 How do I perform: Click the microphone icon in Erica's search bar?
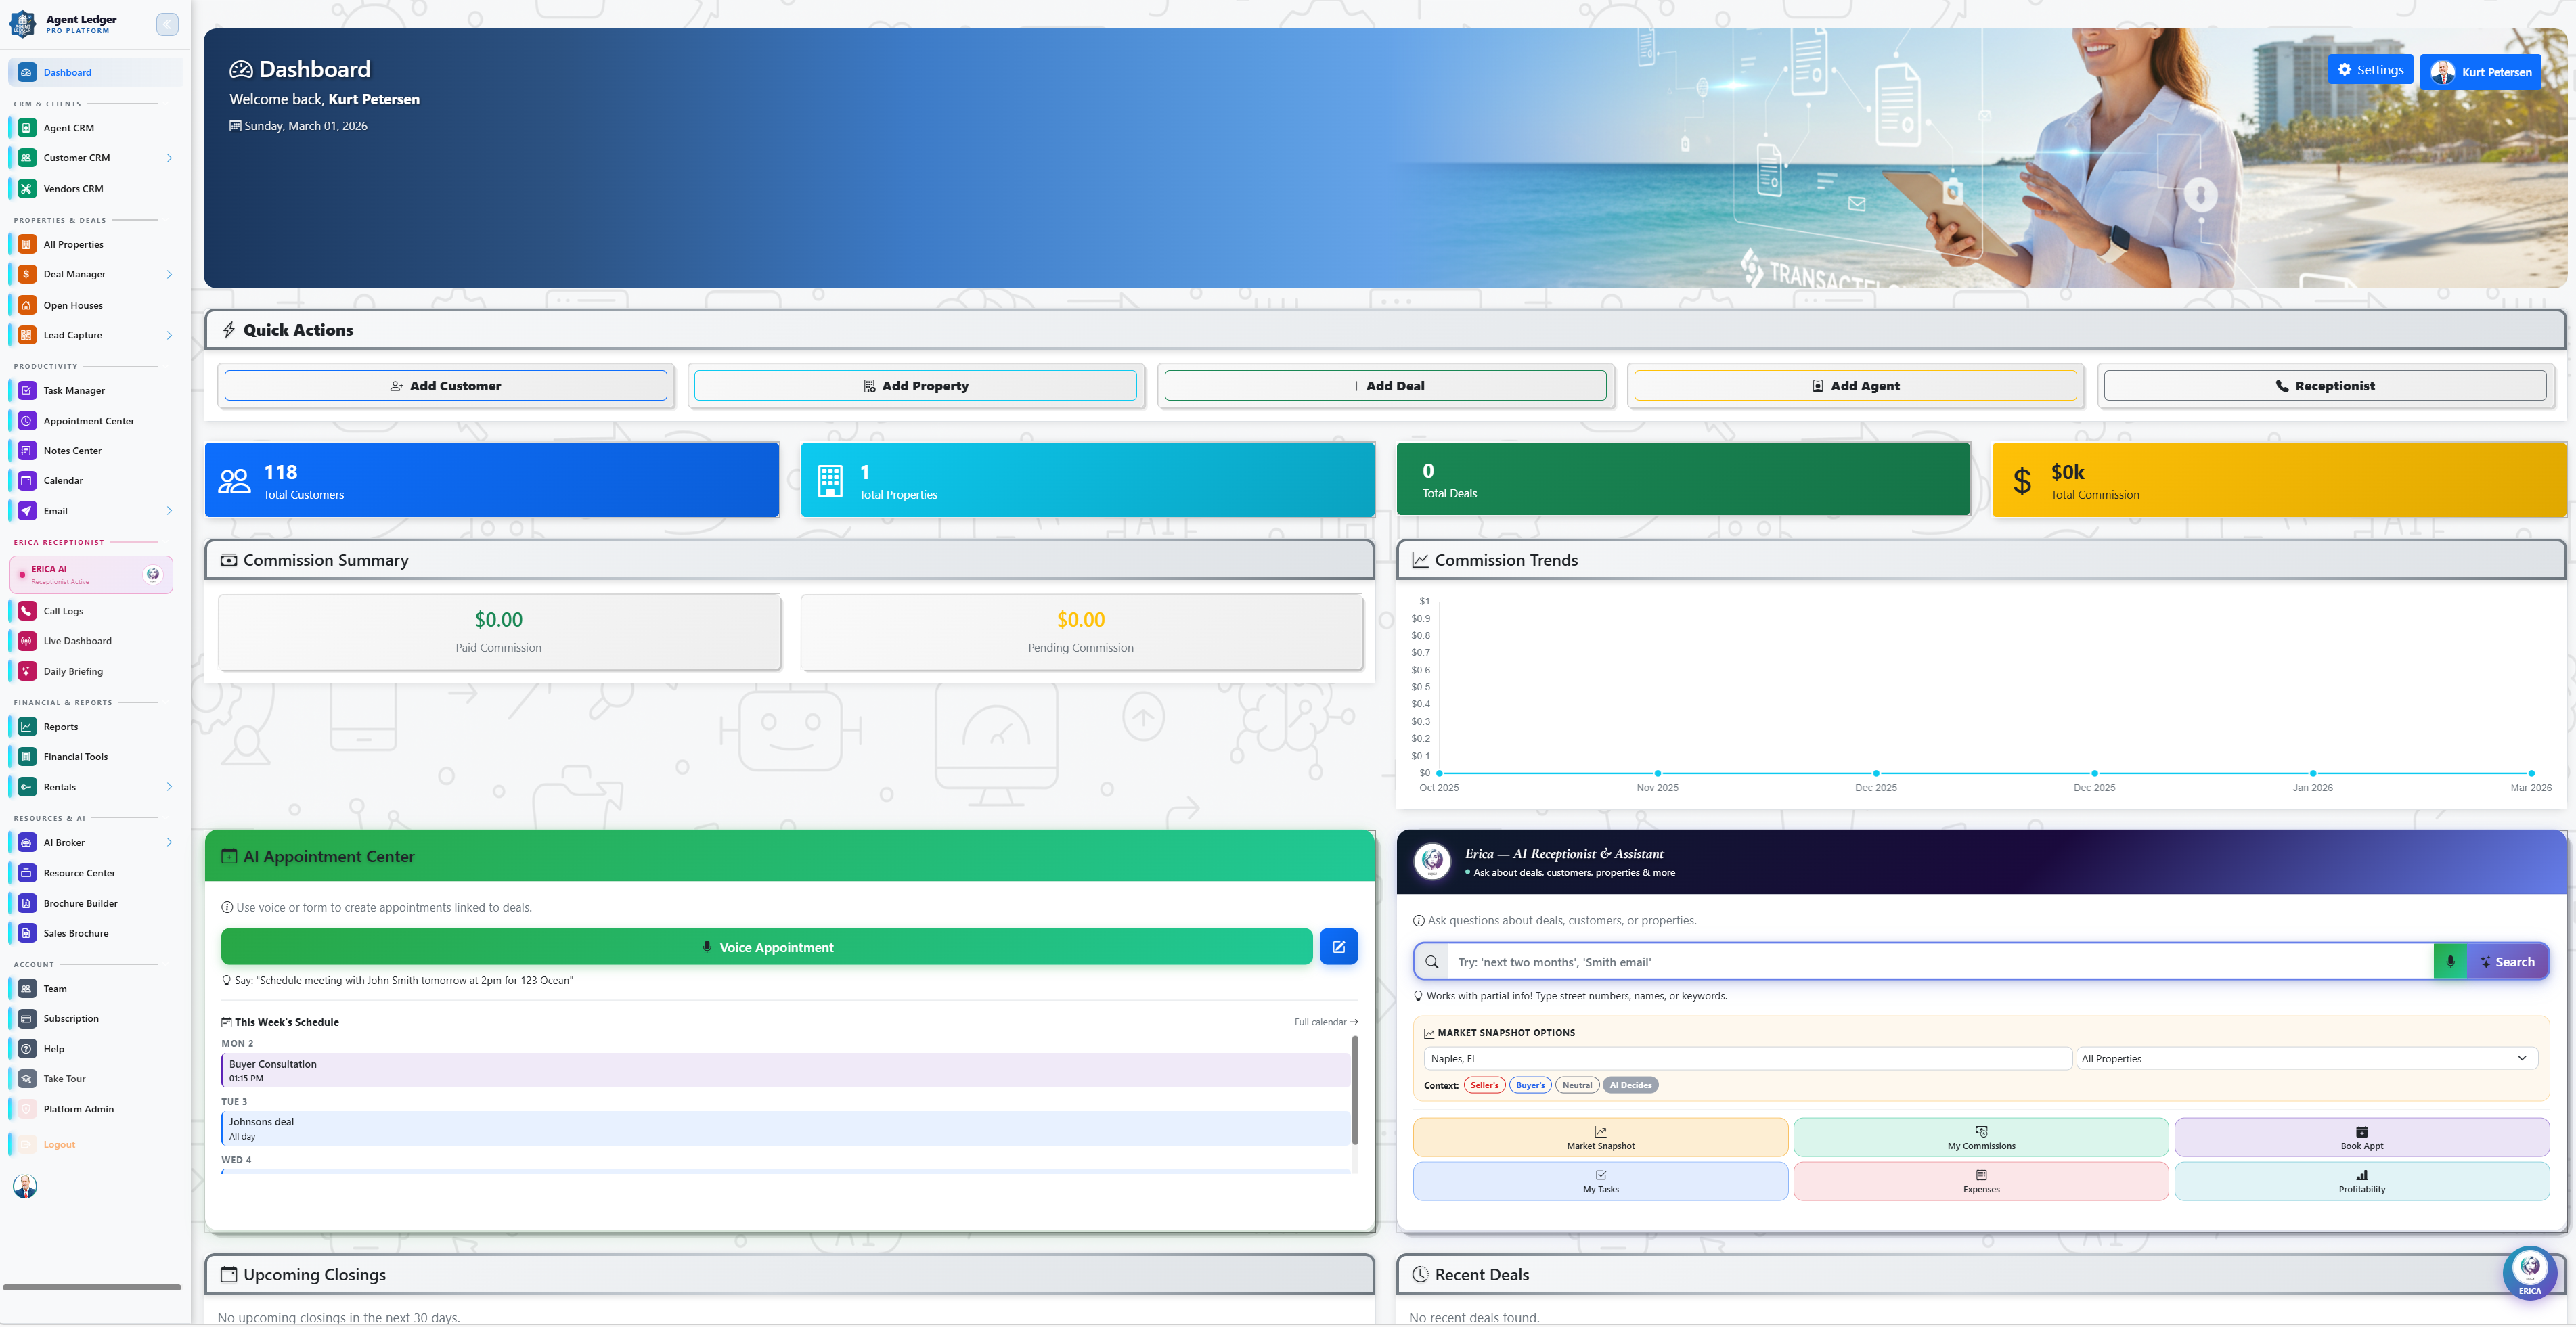tap(2450, 961)
